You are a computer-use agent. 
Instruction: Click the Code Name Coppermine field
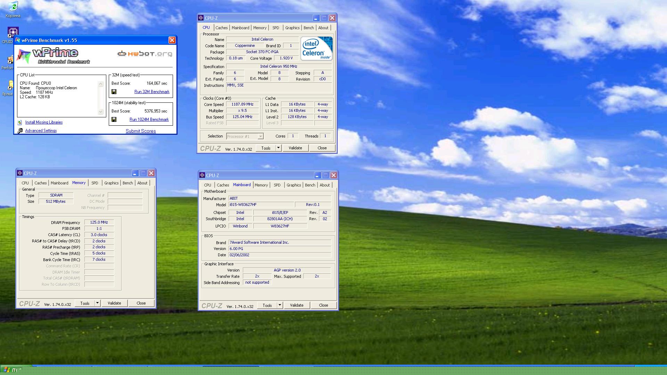[x=245, y=45]
